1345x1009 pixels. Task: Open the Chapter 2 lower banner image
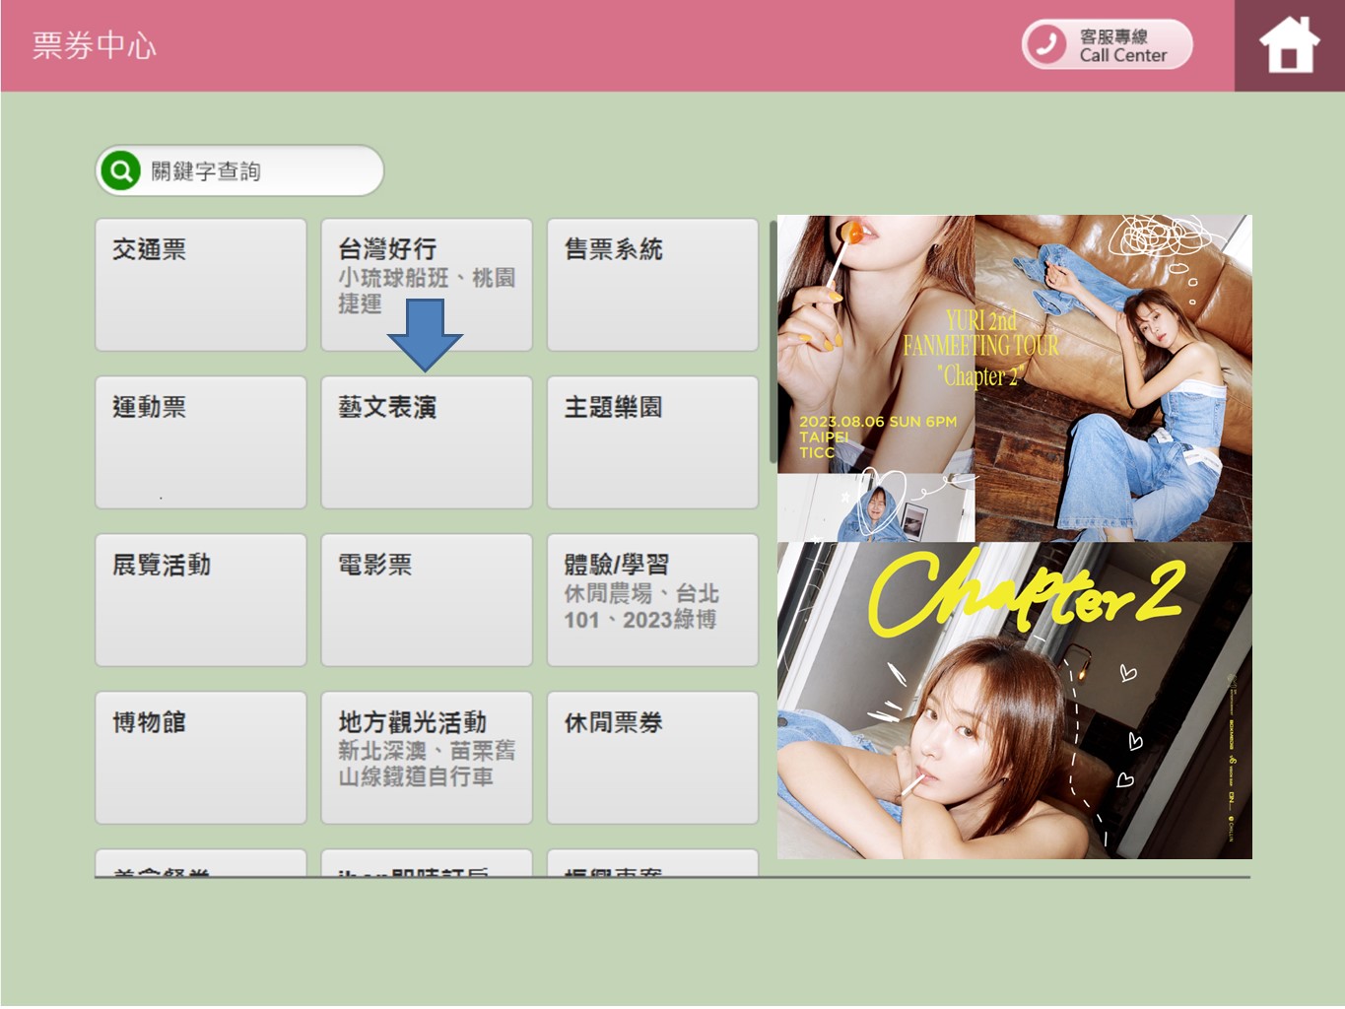tap(1015, 701)
